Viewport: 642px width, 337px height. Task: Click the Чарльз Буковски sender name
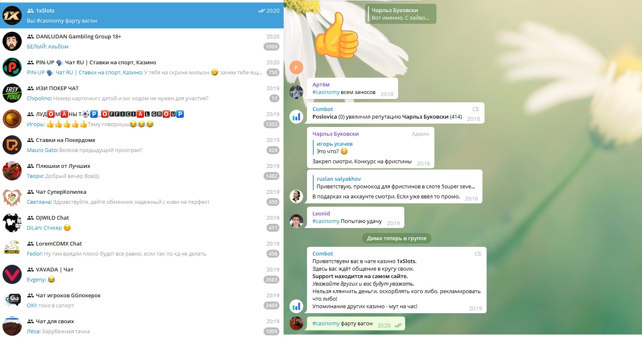pyautogui.click(x=335, y=134)
